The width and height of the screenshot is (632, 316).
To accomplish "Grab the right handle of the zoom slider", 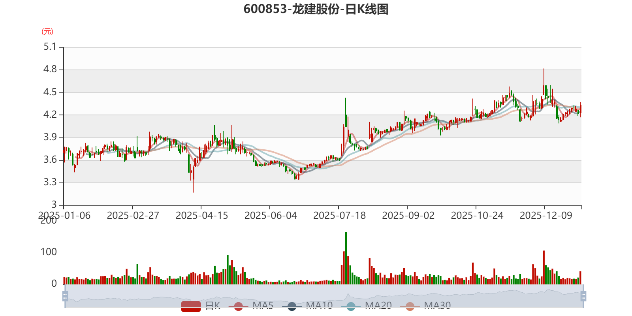I will pyautogui.click(x=583, y=296).
